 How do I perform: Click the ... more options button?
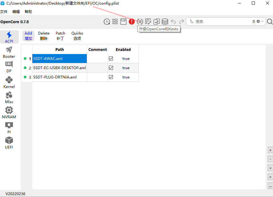tap(270, 186)
